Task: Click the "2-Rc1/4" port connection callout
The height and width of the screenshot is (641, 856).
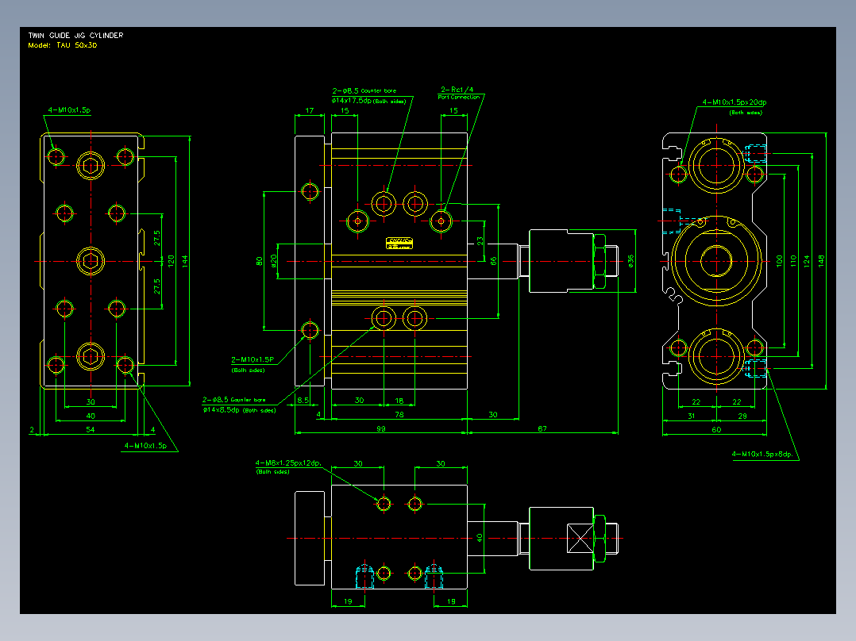Action: tap(457, 90)
